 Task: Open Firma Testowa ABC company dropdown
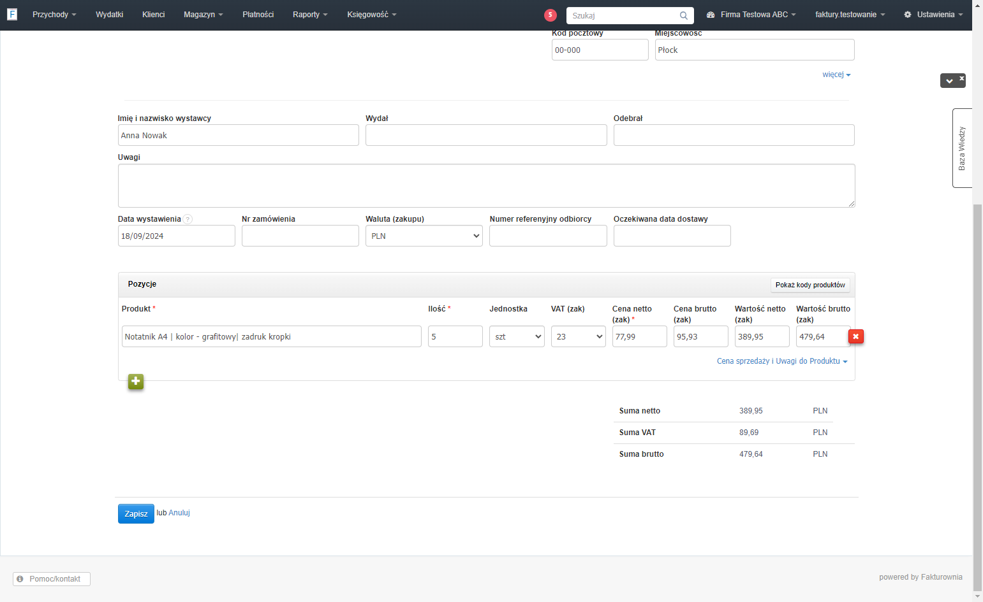751,15
